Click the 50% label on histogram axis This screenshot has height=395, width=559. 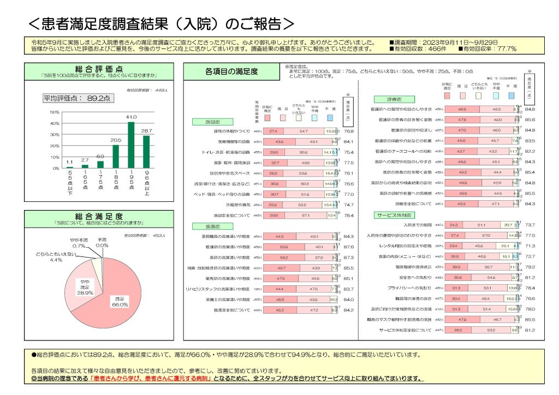[x=55, y=112]
